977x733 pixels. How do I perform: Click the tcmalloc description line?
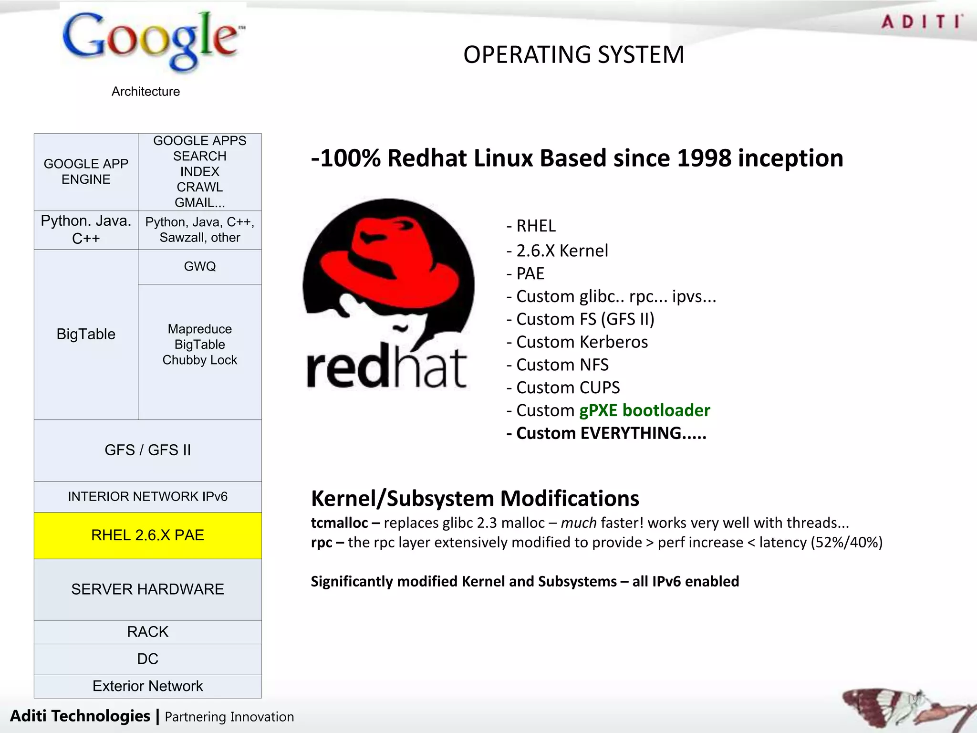580,523
